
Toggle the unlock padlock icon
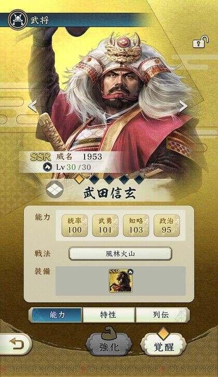[201, 42]
